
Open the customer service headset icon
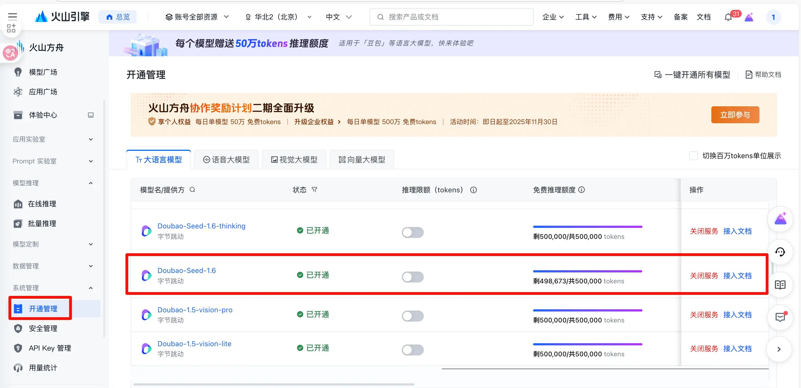tap(780, 252)
